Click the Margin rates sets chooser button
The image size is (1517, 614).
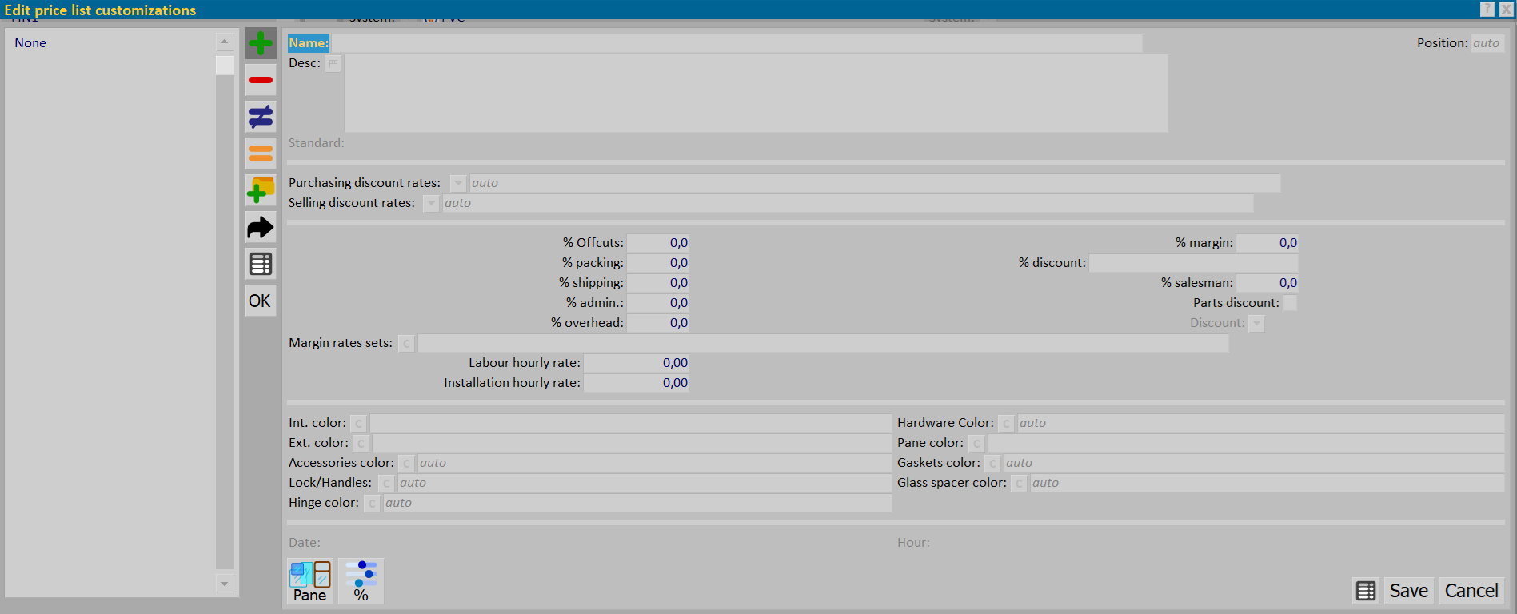click(x=406, y=343)
